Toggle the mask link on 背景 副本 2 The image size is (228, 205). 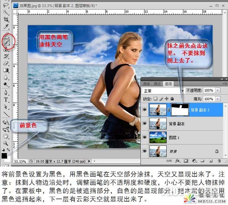(x=169, y=110)
